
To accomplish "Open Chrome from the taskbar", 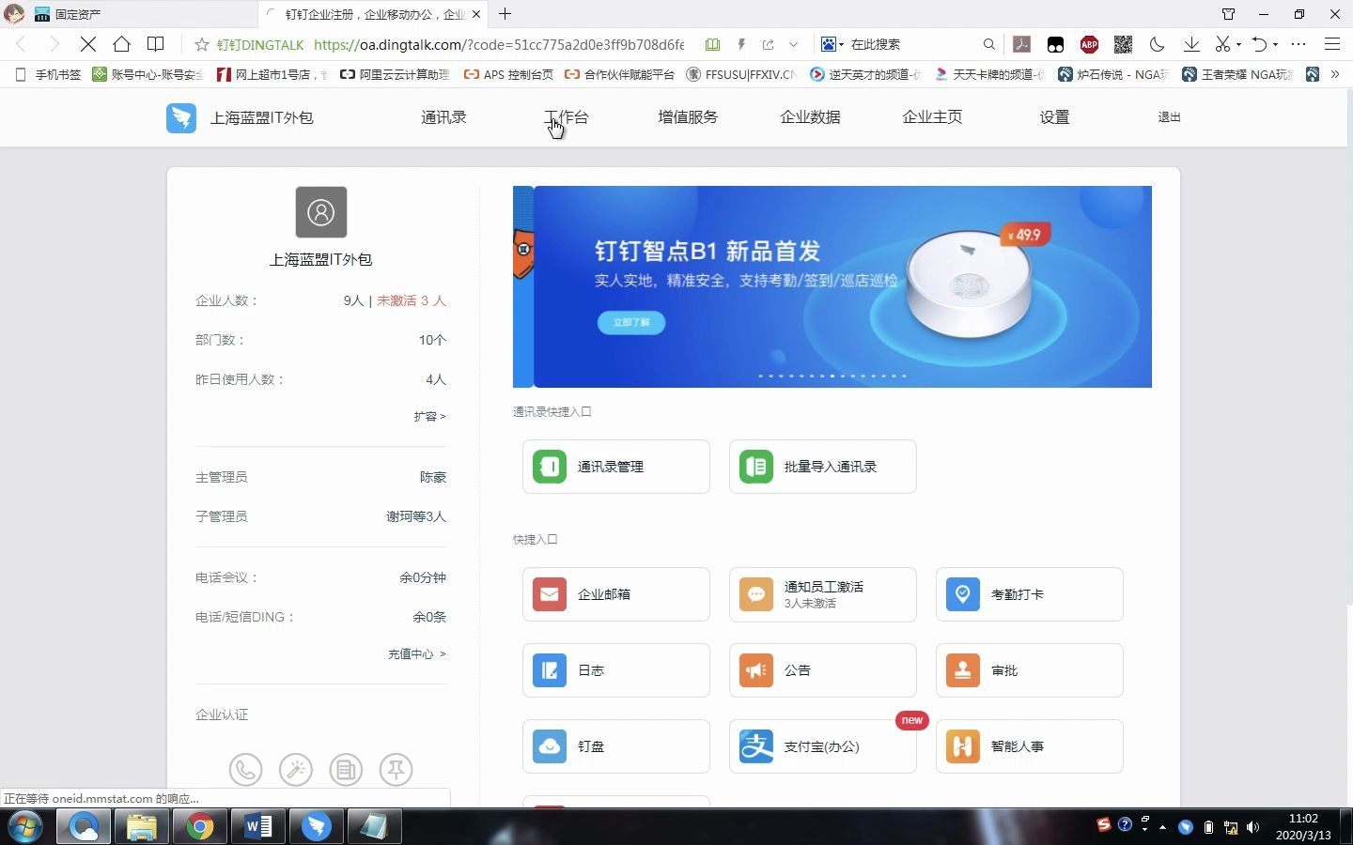I will click(199, 827).
